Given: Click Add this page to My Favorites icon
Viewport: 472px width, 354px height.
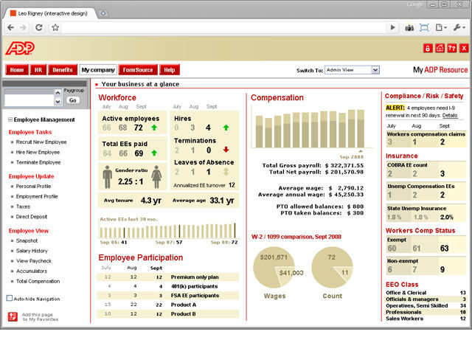Looking at the screenshot, I should point(13,316).
